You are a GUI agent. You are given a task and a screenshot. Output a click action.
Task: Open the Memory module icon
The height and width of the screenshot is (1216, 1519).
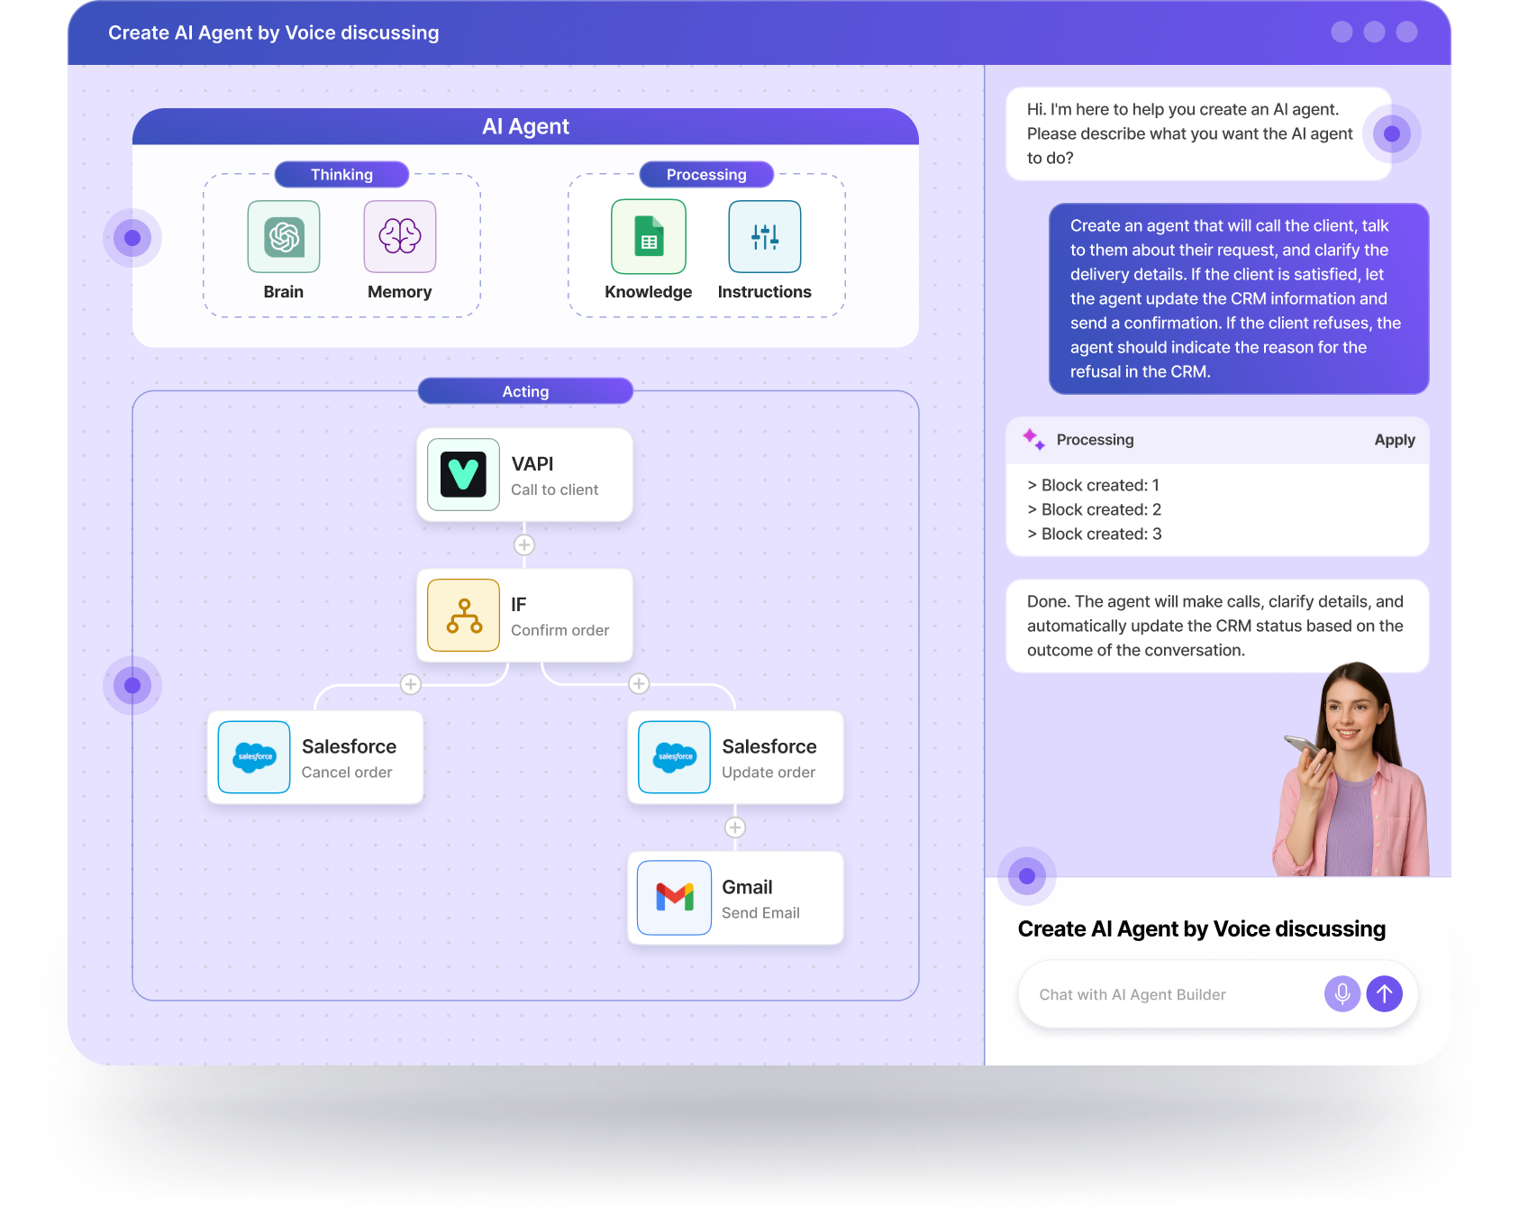399,237
